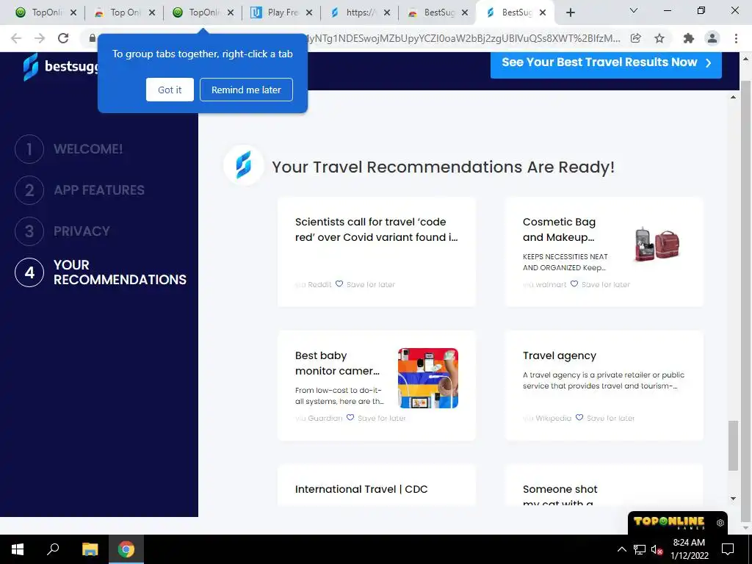Image resolution: width=752 pixels, height=564 pixels.
Task: Open the notification center icon
Action: 728,549
